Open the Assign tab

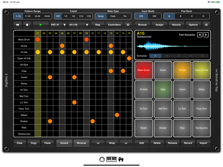pyautogui.click(x=159, y=25)
